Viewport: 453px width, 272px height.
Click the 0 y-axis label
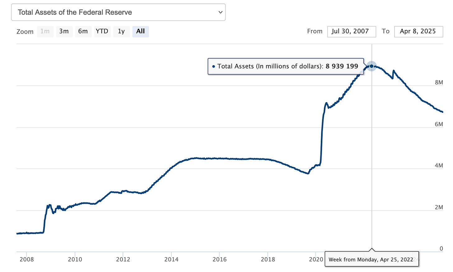(x=441, y=249)
